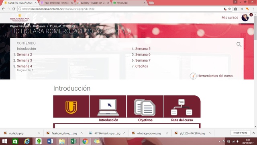Bookmark this page with the star icon
The image size is (257, 145).
[229, 9]
